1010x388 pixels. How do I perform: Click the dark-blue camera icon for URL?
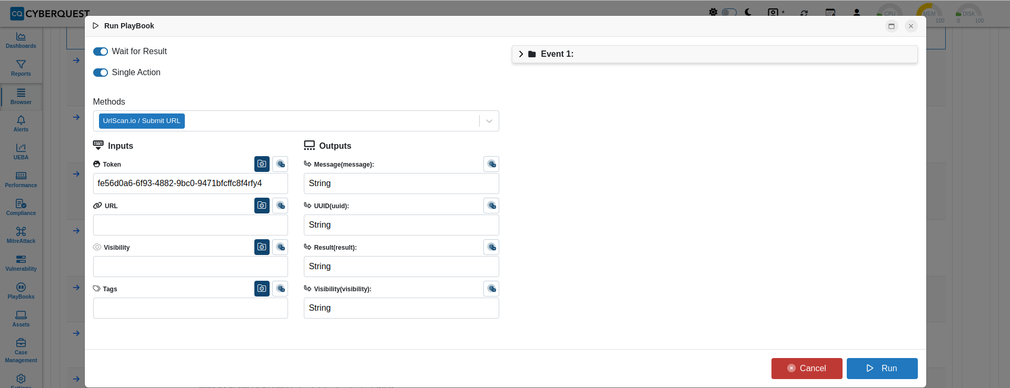[x=262, y=206]
